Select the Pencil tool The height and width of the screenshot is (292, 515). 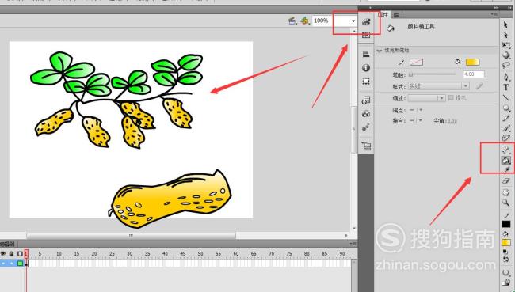tap(505, 118)
